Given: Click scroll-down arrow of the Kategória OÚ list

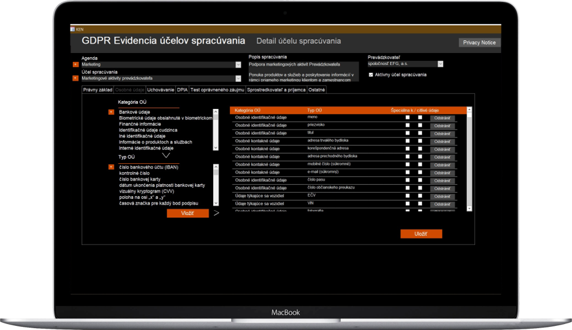Looking at the screenshot, I should point(216,148).
